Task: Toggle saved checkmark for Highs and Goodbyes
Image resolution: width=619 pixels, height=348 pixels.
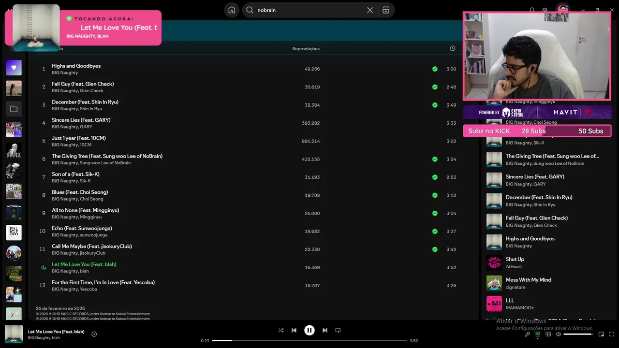Action: [435, 69]
